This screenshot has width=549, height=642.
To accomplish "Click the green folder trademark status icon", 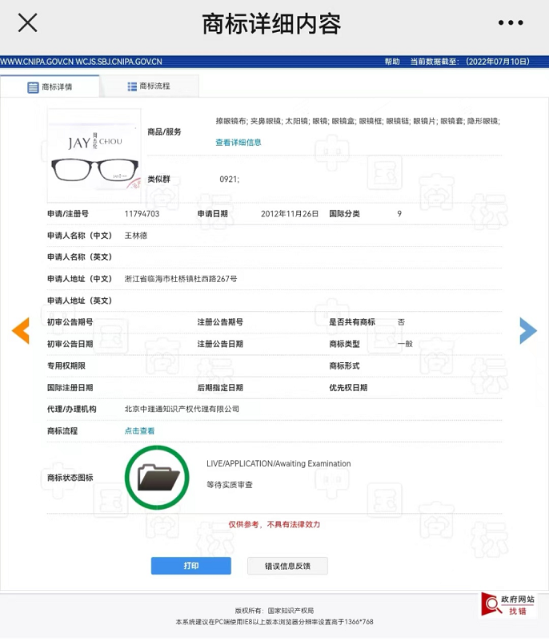I will 157,478.
